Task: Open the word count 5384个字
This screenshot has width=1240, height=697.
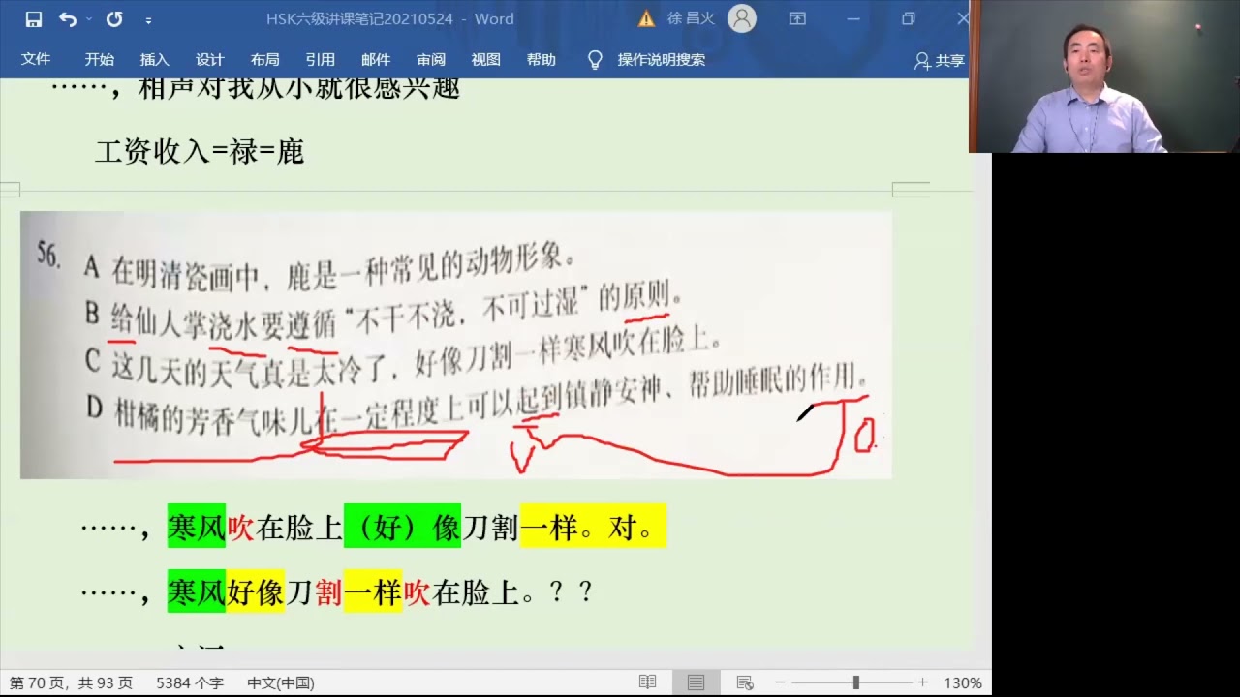Action: pyautogui.click(x=190, y=682)
